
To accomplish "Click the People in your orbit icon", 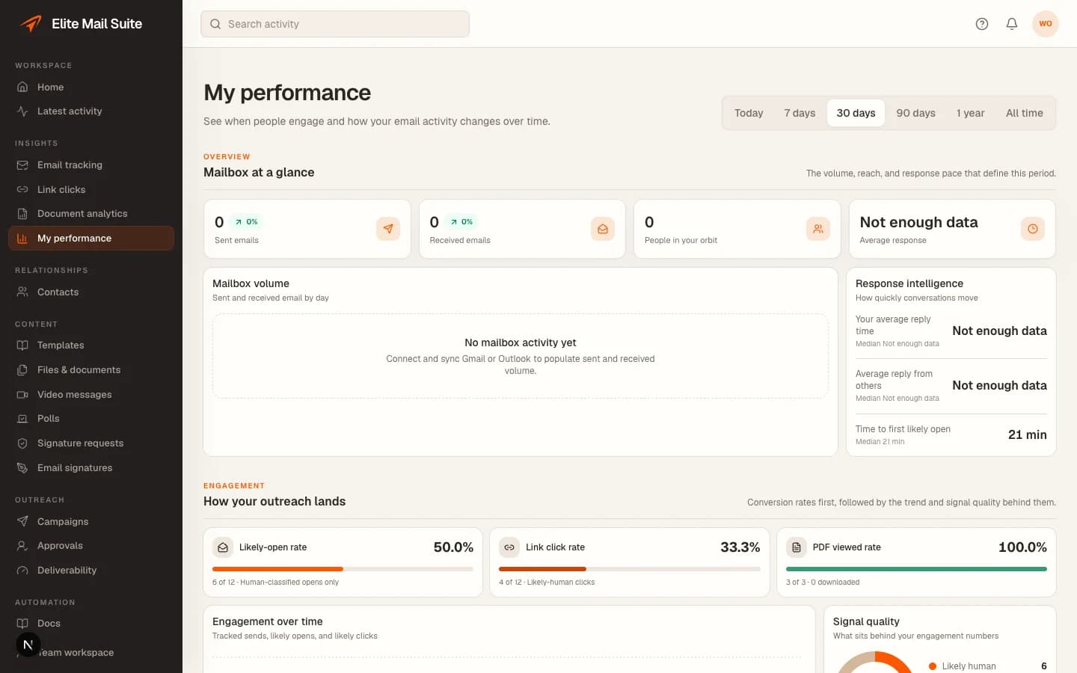I will click(818, 229).
